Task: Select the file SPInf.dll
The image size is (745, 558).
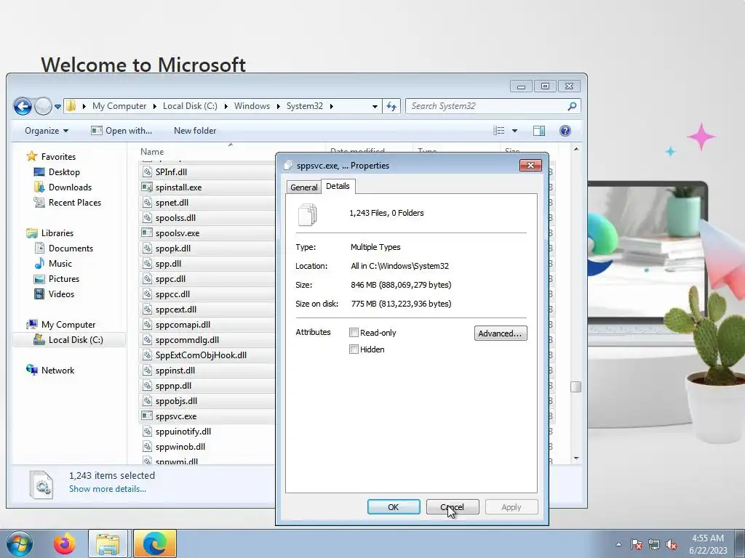Action: pyautogui.click(x=171, y=171)
